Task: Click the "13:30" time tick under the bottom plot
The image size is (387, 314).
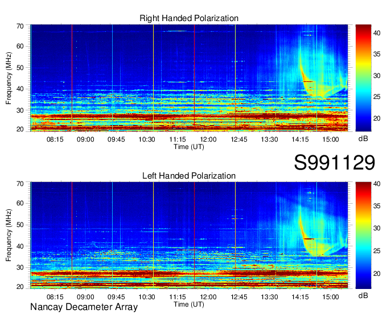Action: (x=270, y=297)
